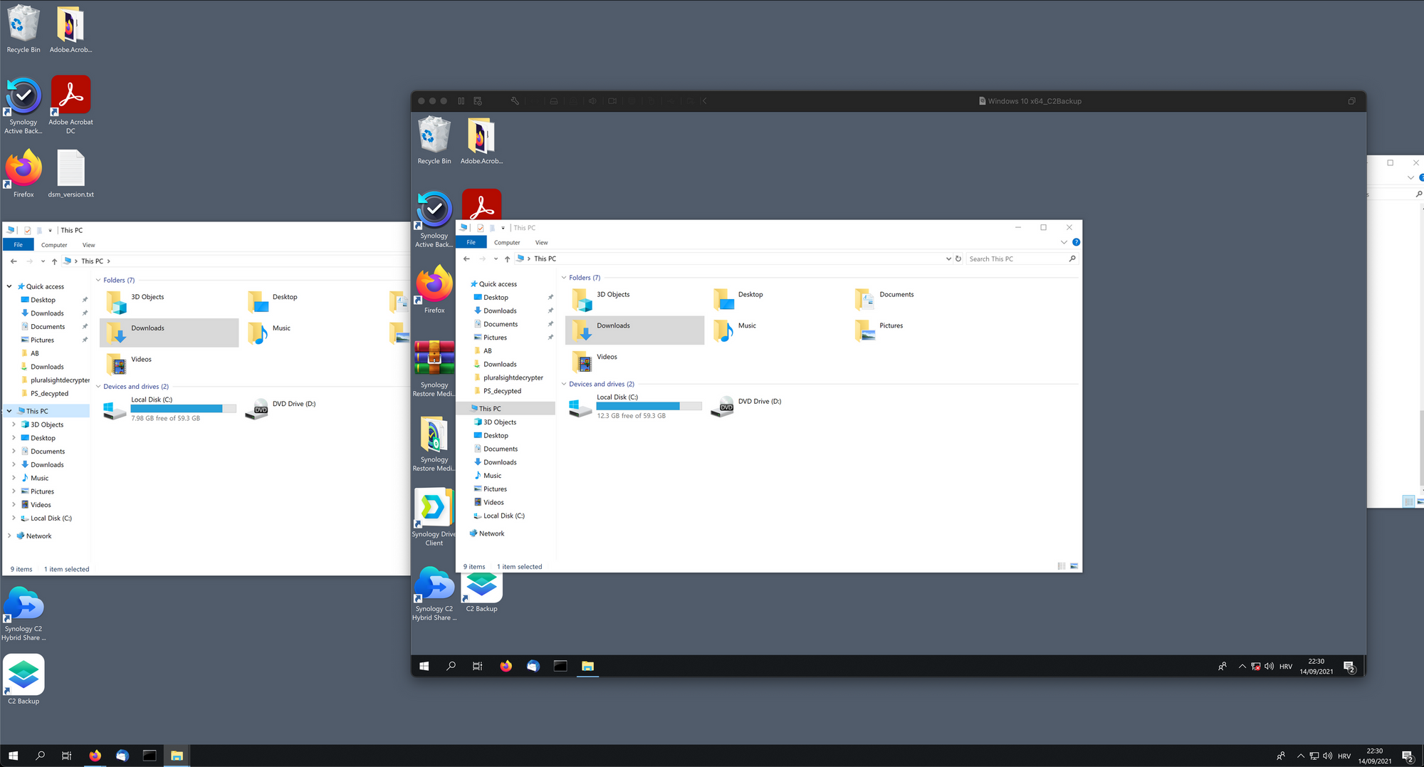This screenshot has height=767, width=1424.
Task: Expand the ribbon chevron in the VM explorer
Action: pos(1064,242)
